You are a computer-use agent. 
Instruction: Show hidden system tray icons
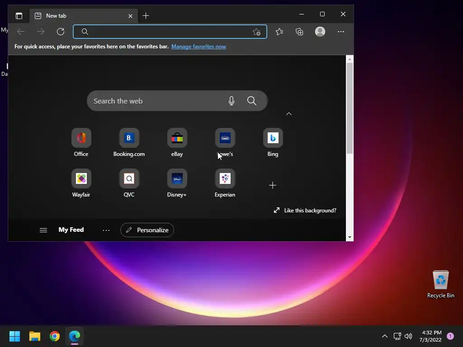click(385, 336)
